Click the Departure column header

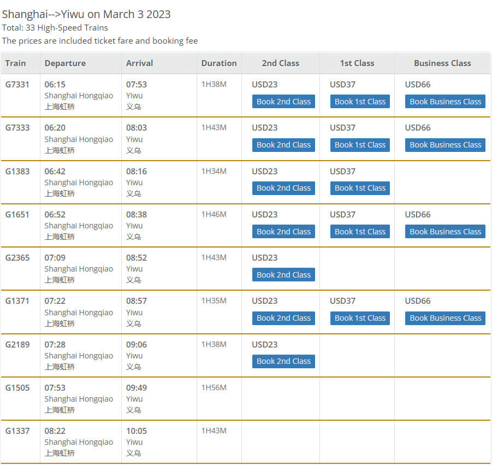65,63
